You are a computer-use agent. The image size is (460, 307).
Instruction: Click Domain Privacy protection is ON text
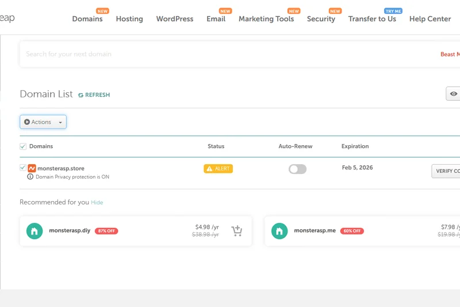click(72, 177)
